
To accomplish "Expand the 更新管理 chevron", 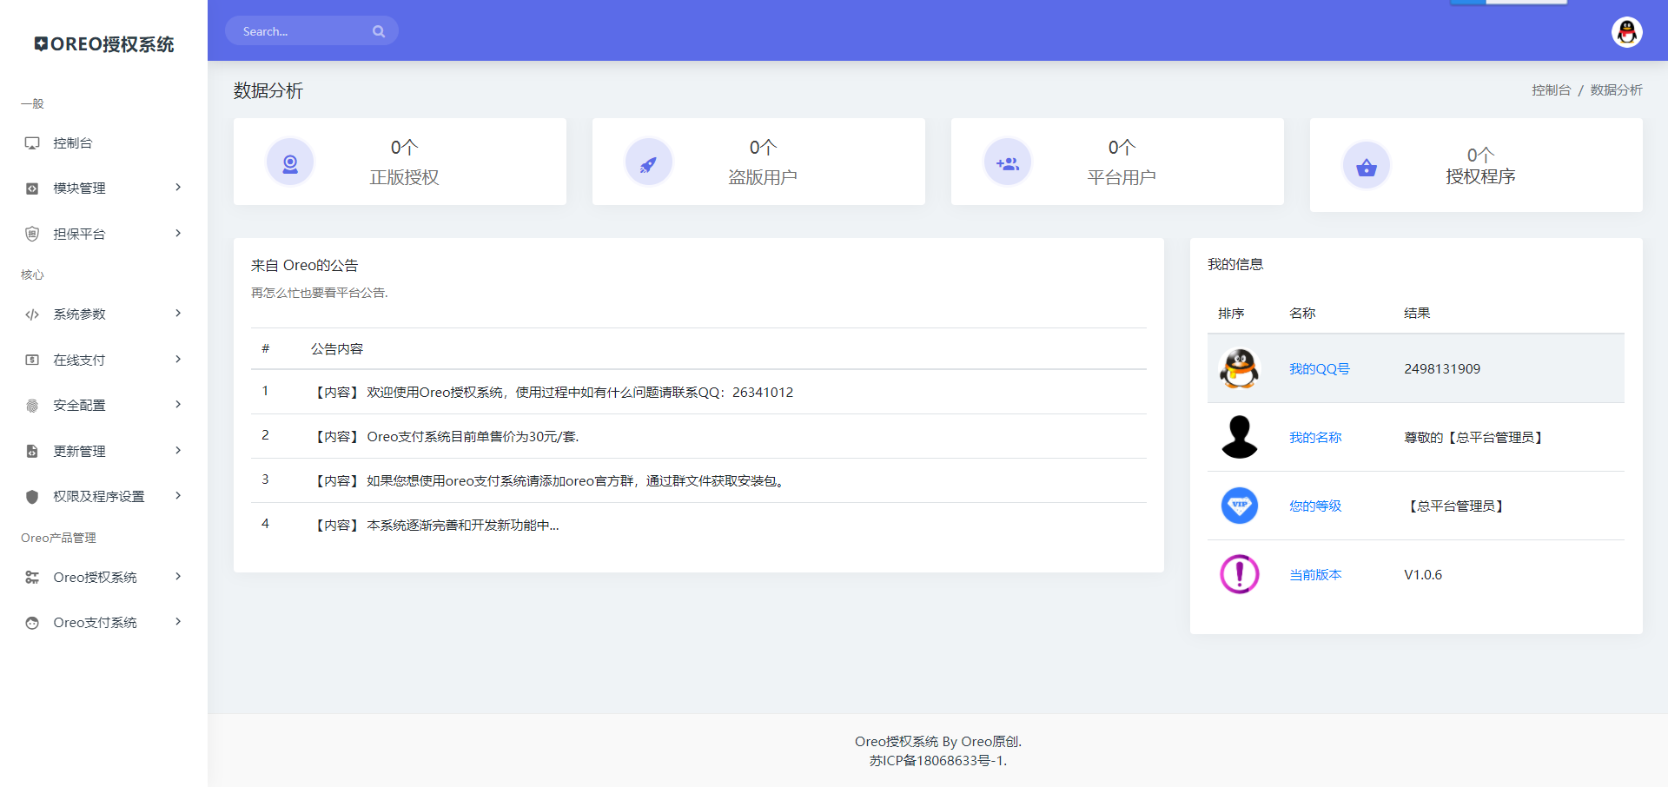I will click(178, 450).
